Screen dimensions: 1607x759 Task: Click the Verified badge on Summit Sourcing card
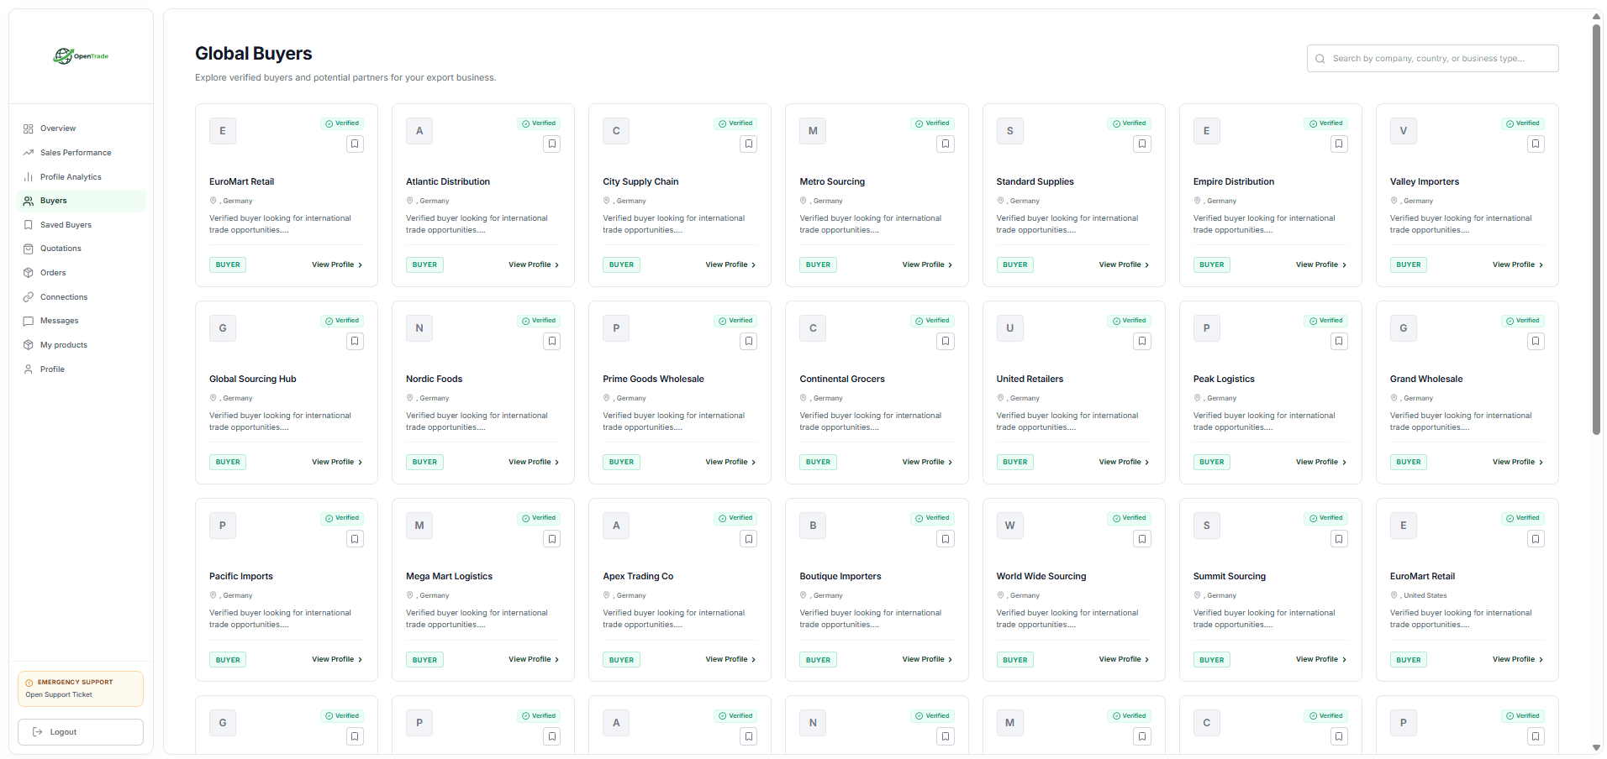click(1325, 518)
